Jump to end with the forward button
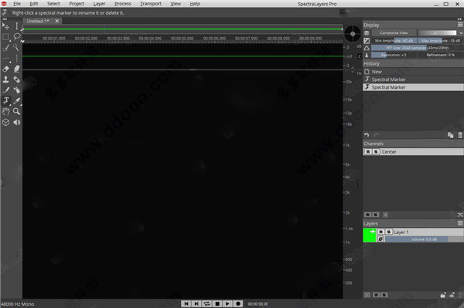The image size is (464, 308). click(196, 303)
